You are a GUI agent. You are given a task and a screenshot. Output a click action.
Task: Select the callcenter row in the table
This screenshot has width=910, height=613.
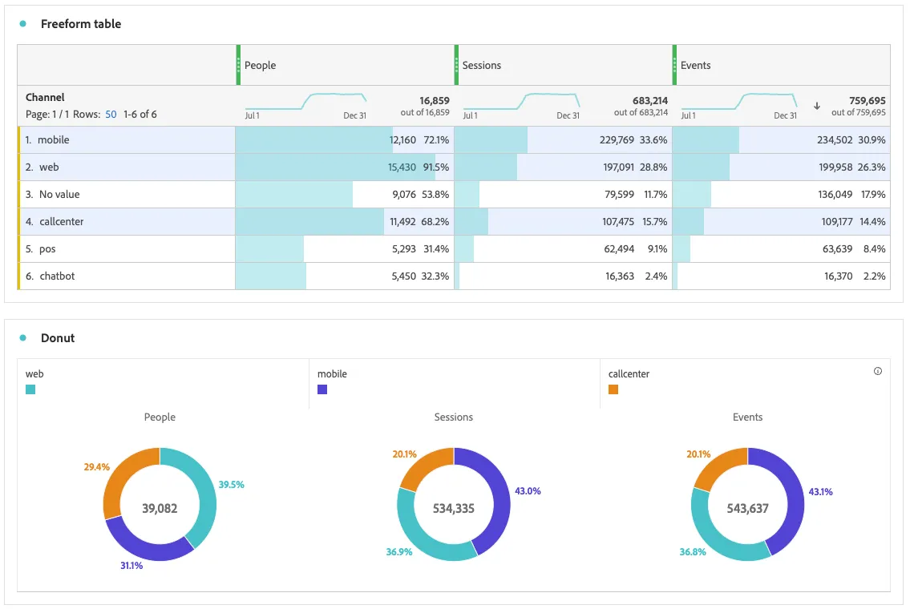tap(454, 221)
